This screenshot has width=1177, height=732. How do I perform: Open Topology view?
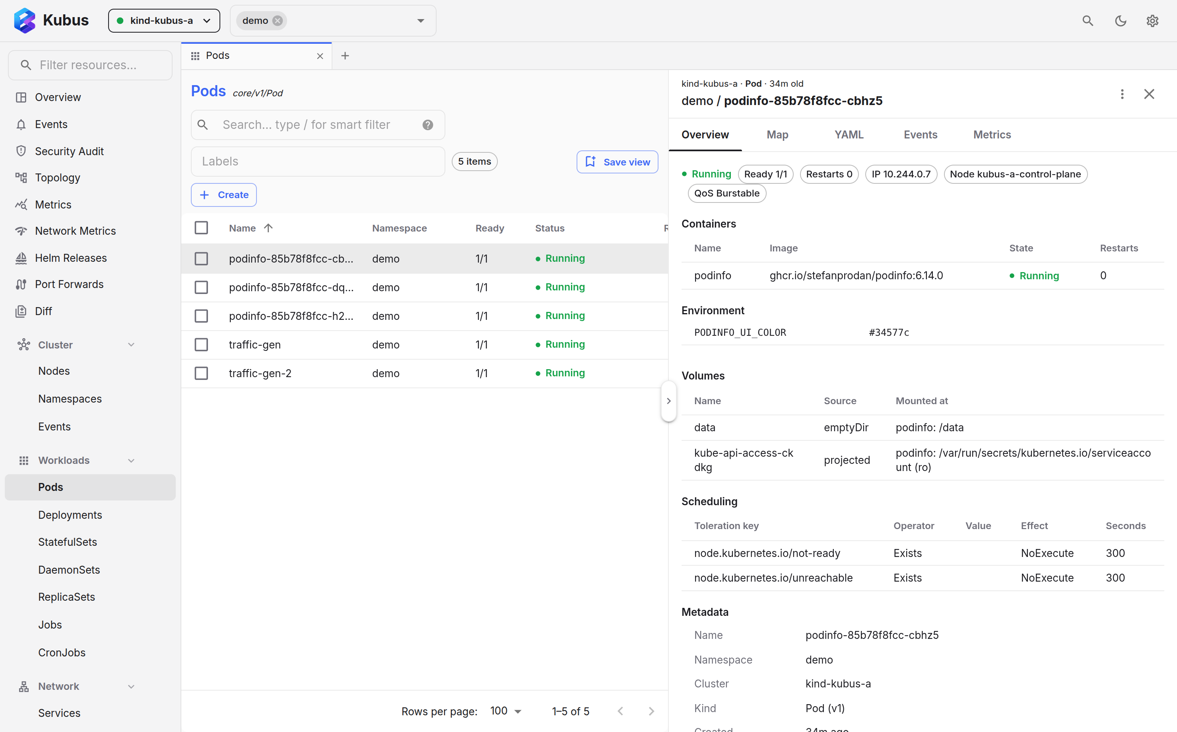click(x=90, y=178)
